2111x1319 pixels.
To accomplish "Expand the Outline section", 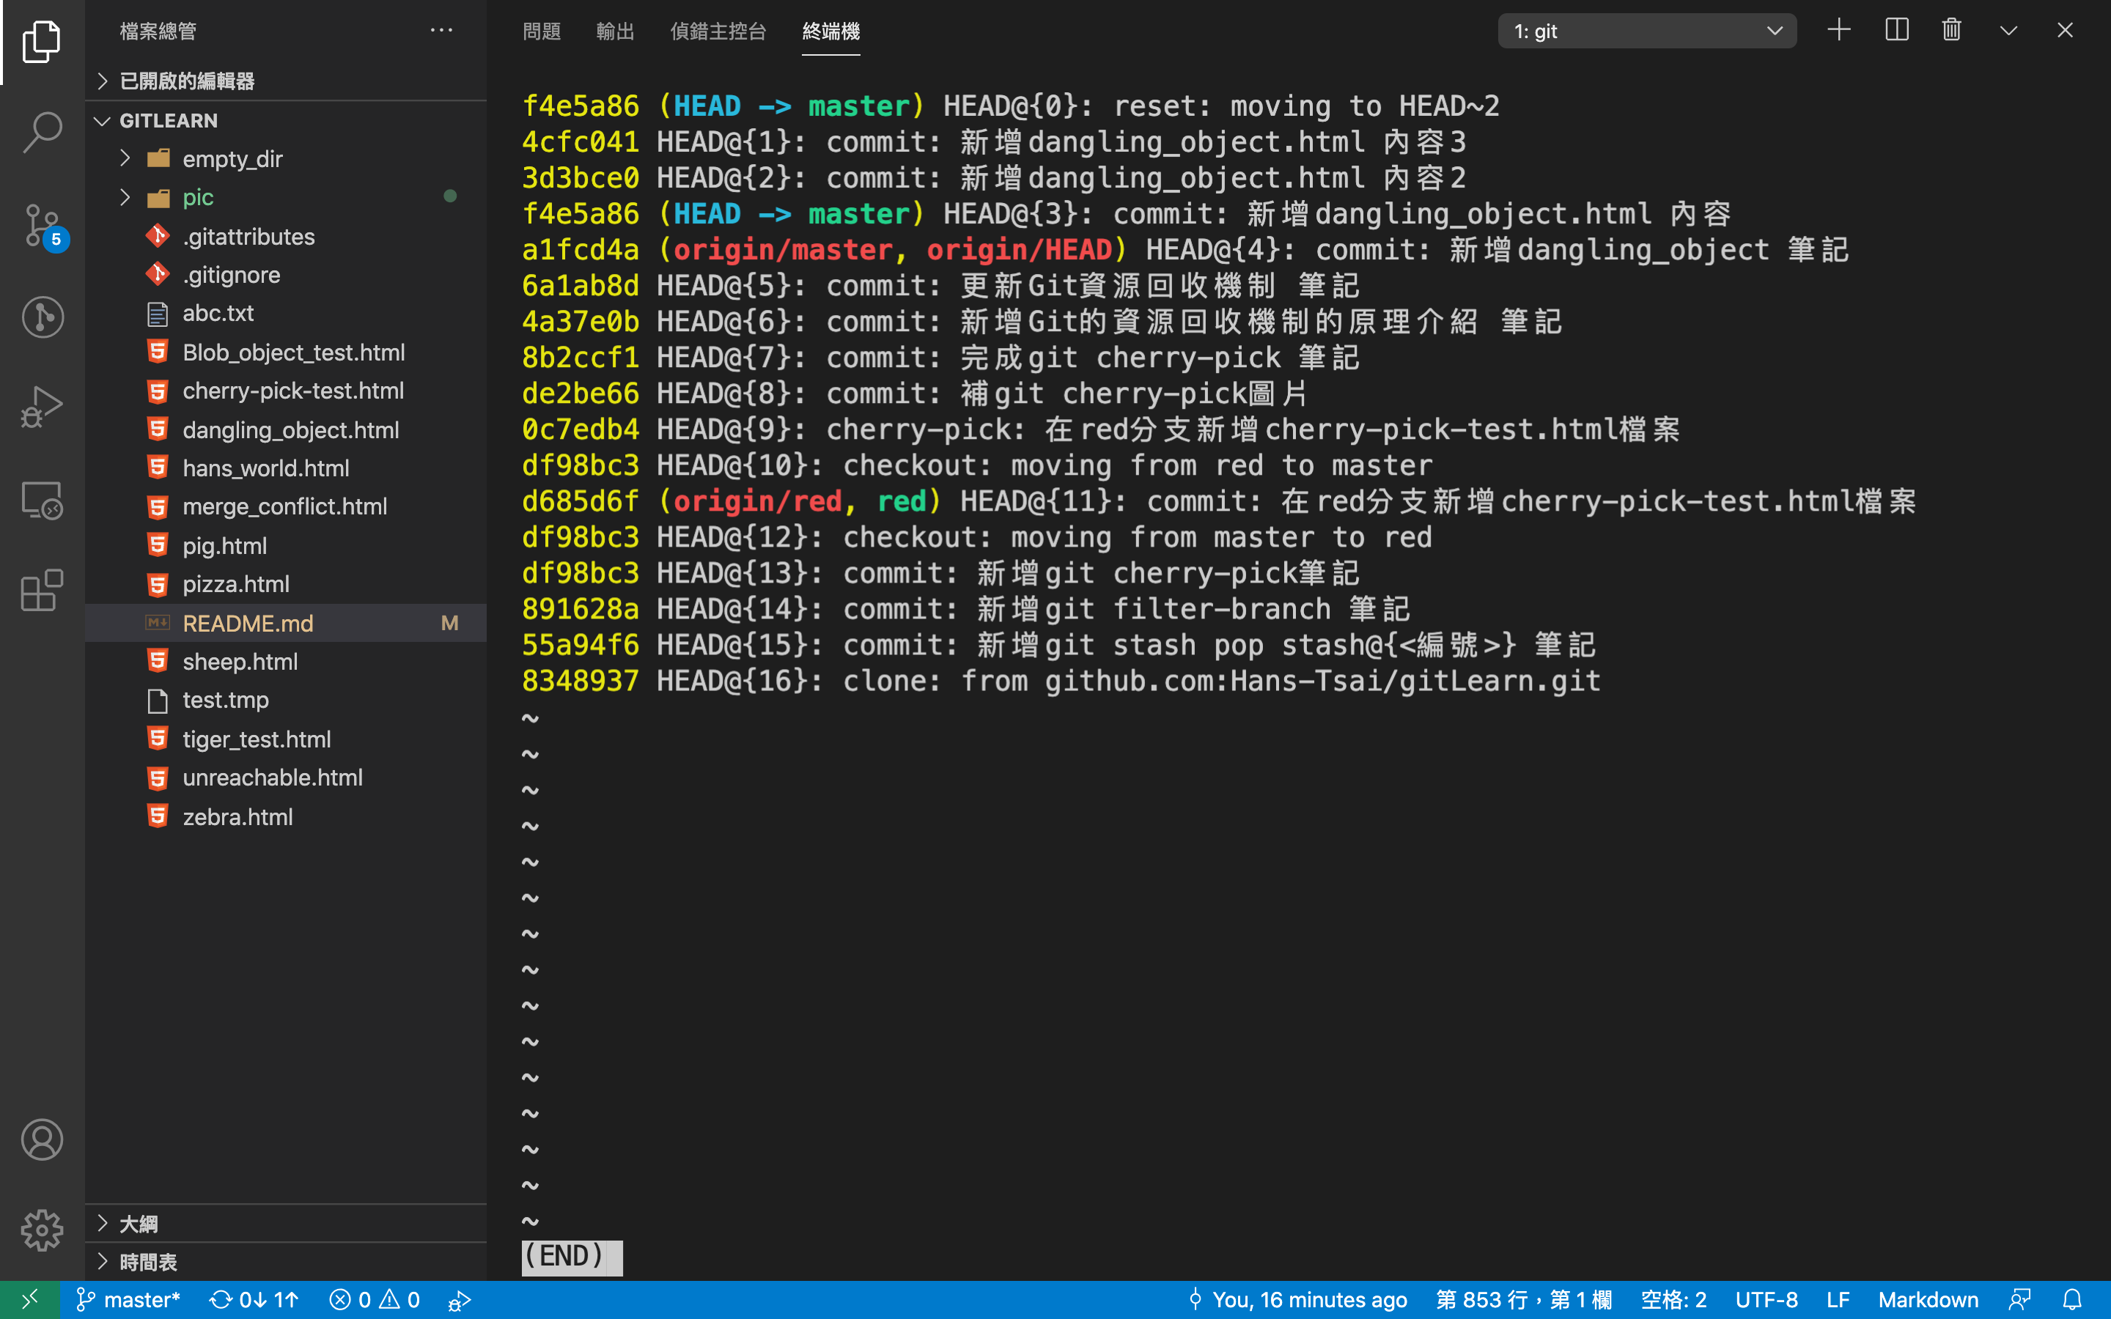I will [286, 1223].
